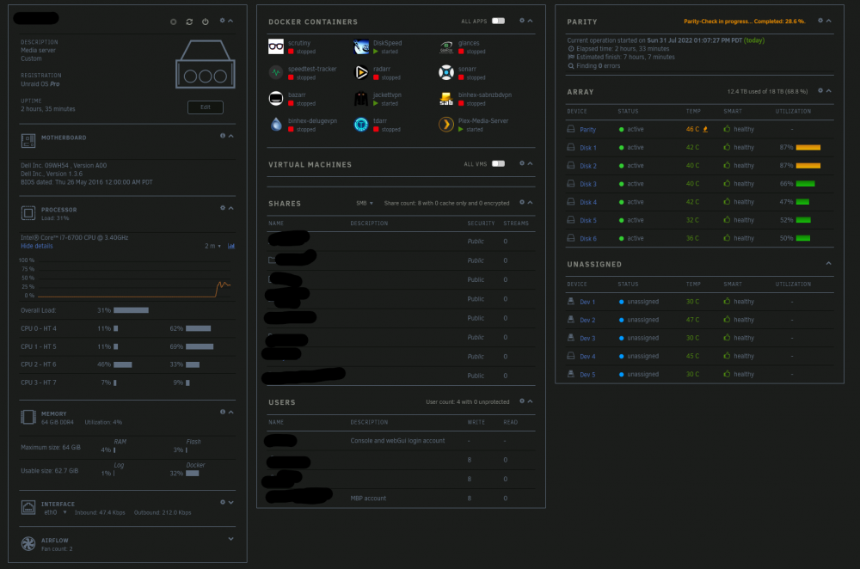Click Disk 1 utilization bar

tap(808, 148)
